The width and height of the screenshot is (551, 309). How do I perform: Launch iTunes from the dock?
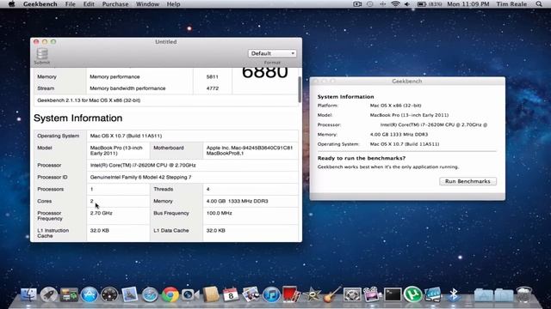pos(271,294)
